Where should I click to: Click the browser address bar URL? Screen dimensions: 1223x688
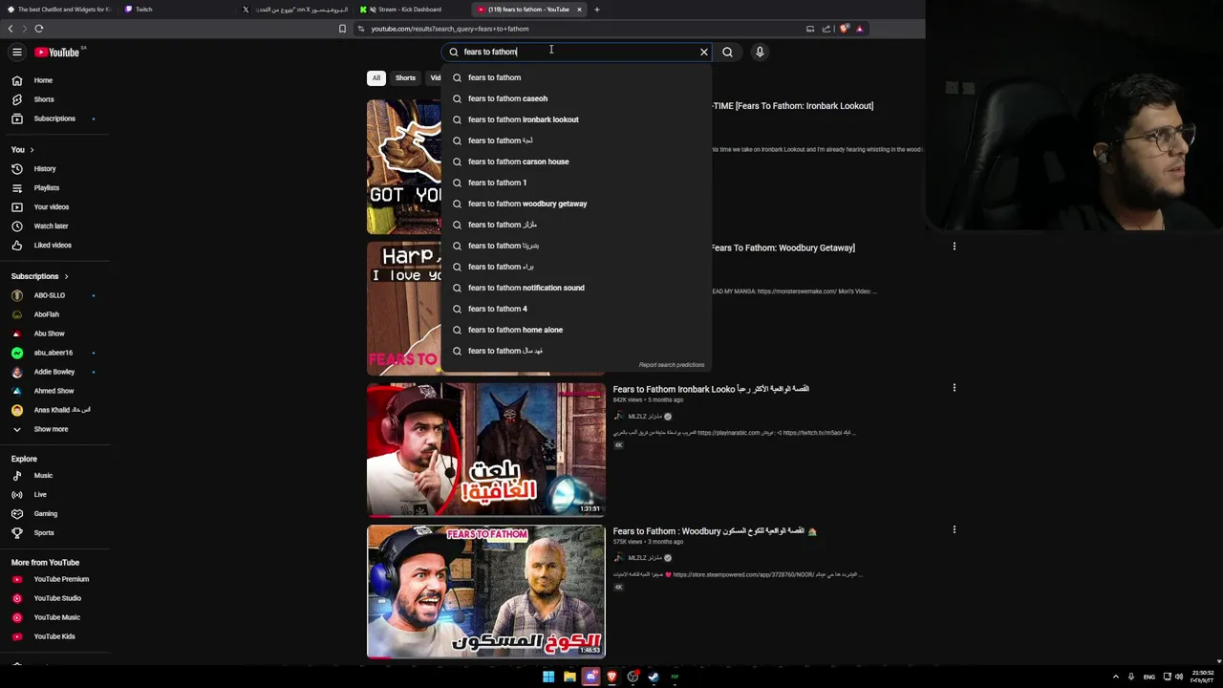[x=450, y=29]
